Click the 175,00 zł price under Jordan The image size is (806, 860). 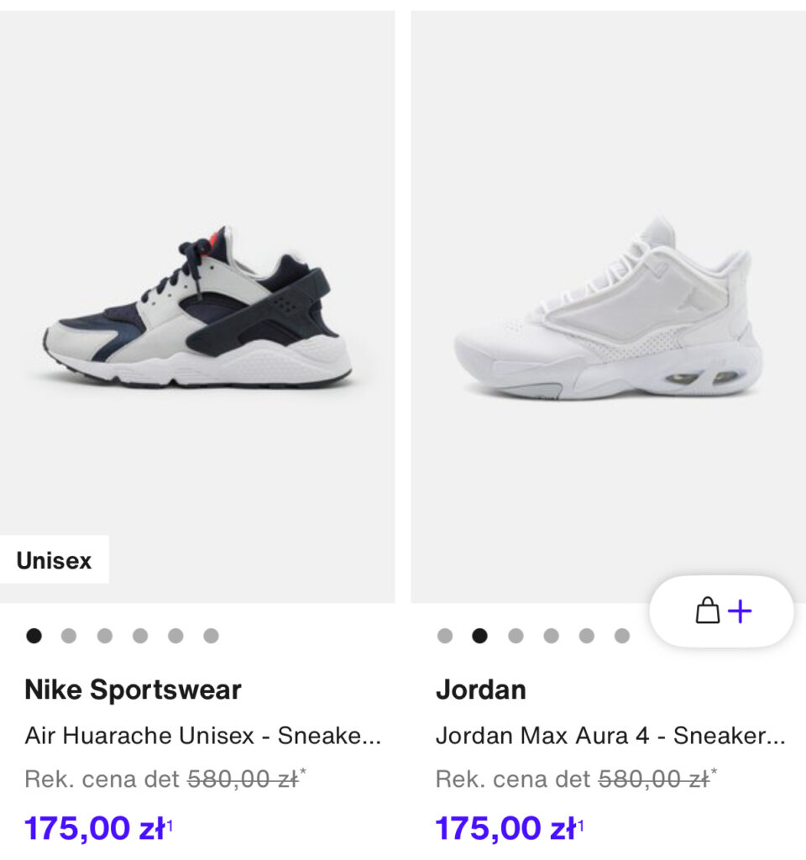click(510, 828)
